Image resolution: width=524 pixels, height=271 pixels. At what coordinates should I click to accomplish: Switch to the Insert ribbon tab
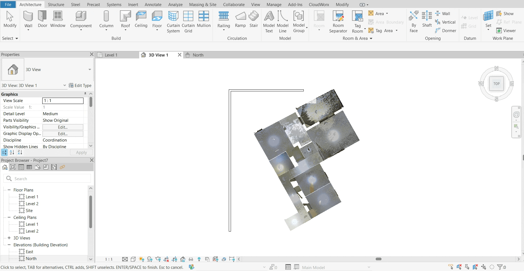pyautogui.click(x=133, y=4)
